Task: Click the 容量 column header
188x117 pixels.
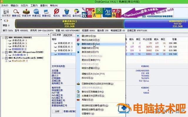Action: [x=174, y=39]
